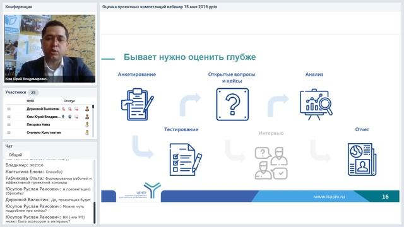Screen dimensions: 404x227
Task: Click the slide title 'Бывает нужно оценить глубже'
Action: [189, 57]
